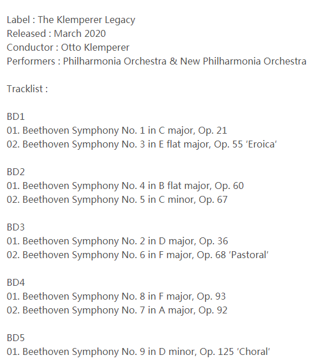This screenshot has width=313, height=363.
Task: Click the BD4 disc heading
Action: point(16,282)
